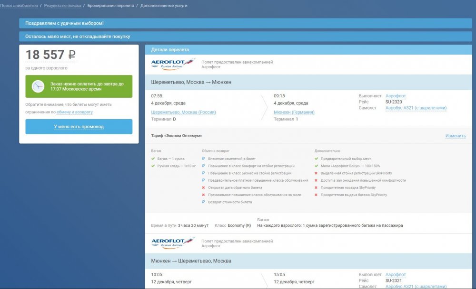Click the baggage note 'На каждого взрослого: 1 сумка'
Viewport: 476px width, 289px height.
point(330,225)
